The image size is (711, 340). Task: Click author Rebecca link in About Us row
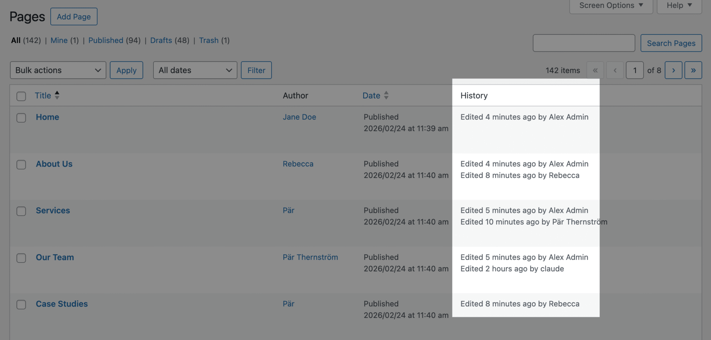298,164
